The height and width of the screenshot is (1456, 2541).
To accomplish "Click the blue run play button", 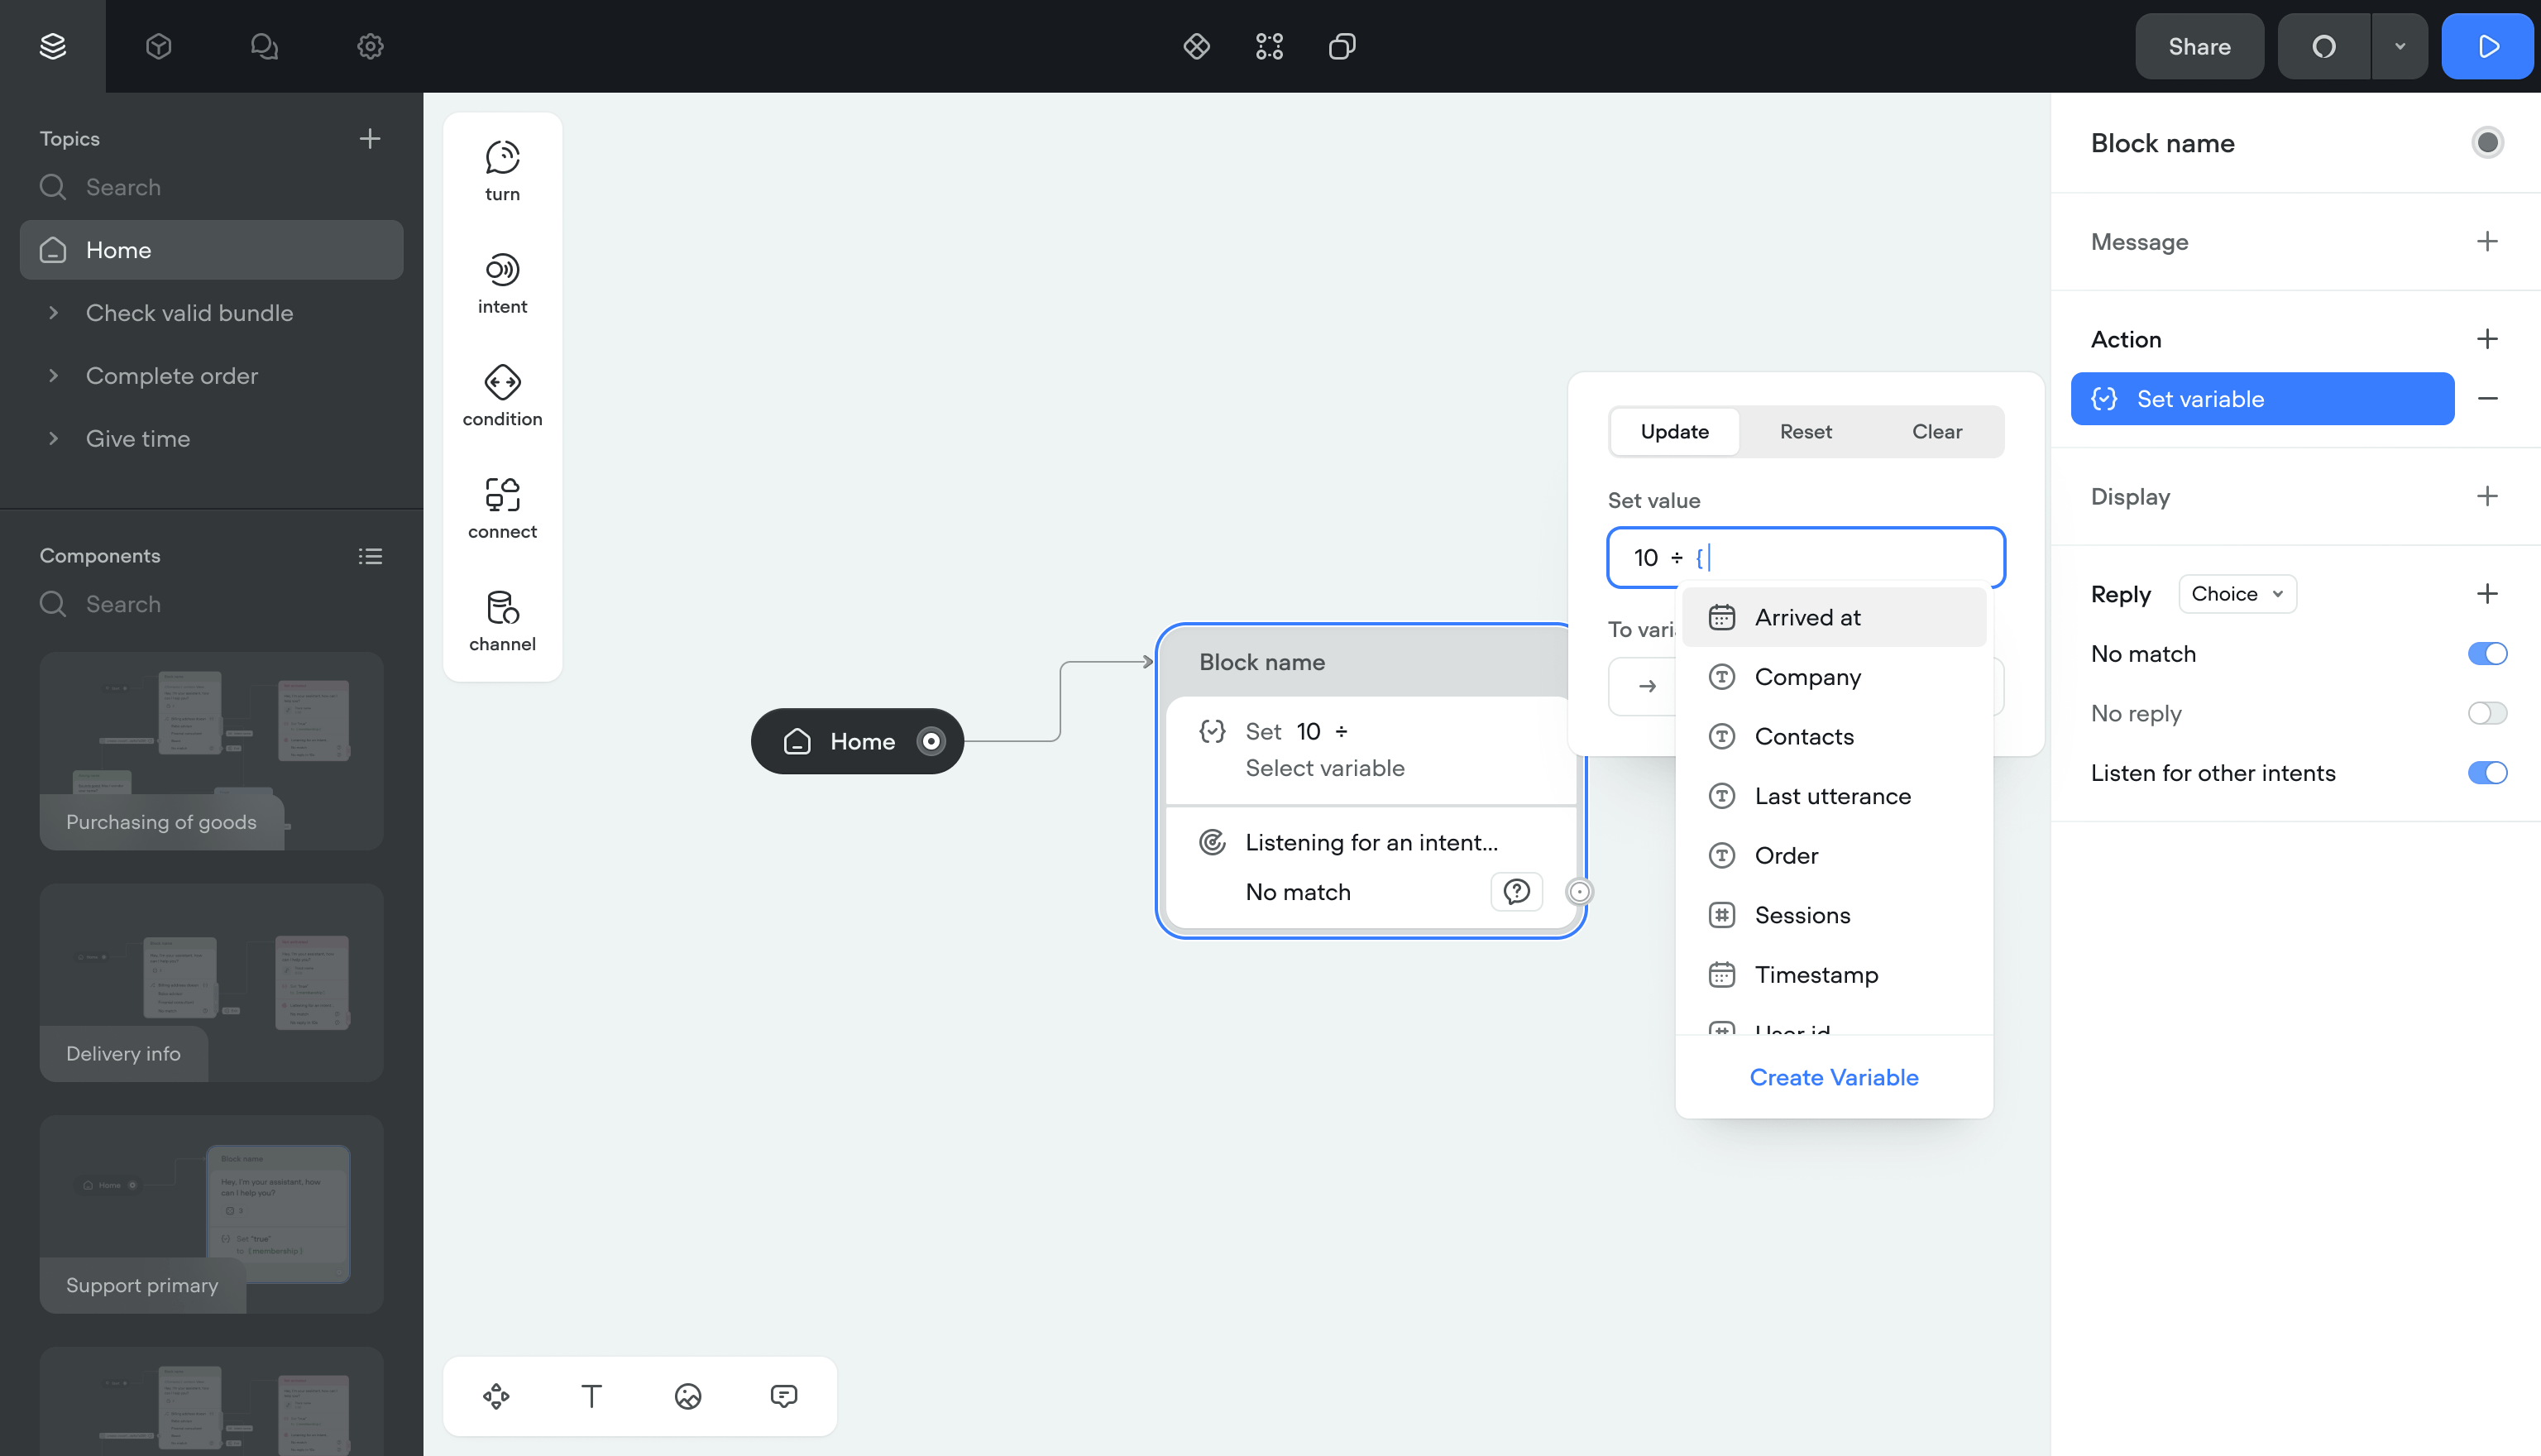I will pos(2487,46).
